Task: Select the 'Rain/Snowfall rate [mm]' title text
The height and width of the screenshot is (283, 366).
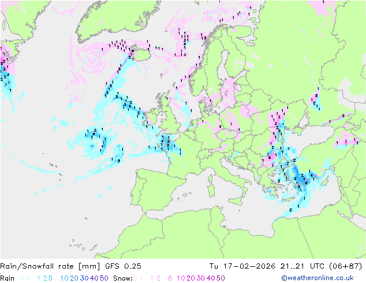Action: pyautogui.click(x=50, y=266)
